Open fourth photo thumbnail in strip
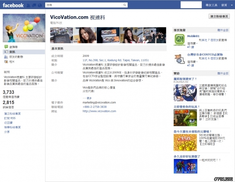Screen dimensions: 235x182 [131, 35]
